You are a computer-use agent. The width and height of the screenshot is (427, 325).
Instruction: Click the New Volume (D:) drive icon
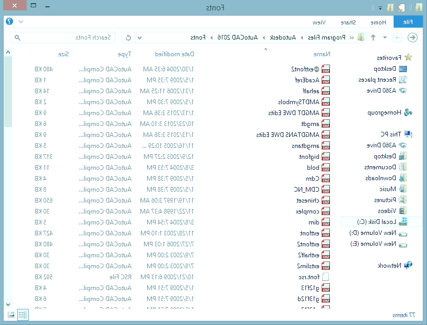click(403, 234)
